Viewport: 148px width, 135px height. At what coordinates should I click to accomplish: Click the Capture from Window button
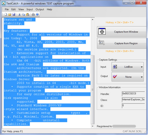pyautogui.click(x=122, y=32)
